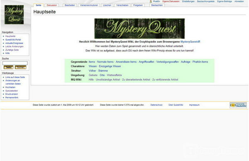The height and width of the screenshot is (161, 249).
Task: Open Aufträge link
Action: coord(186,62)
